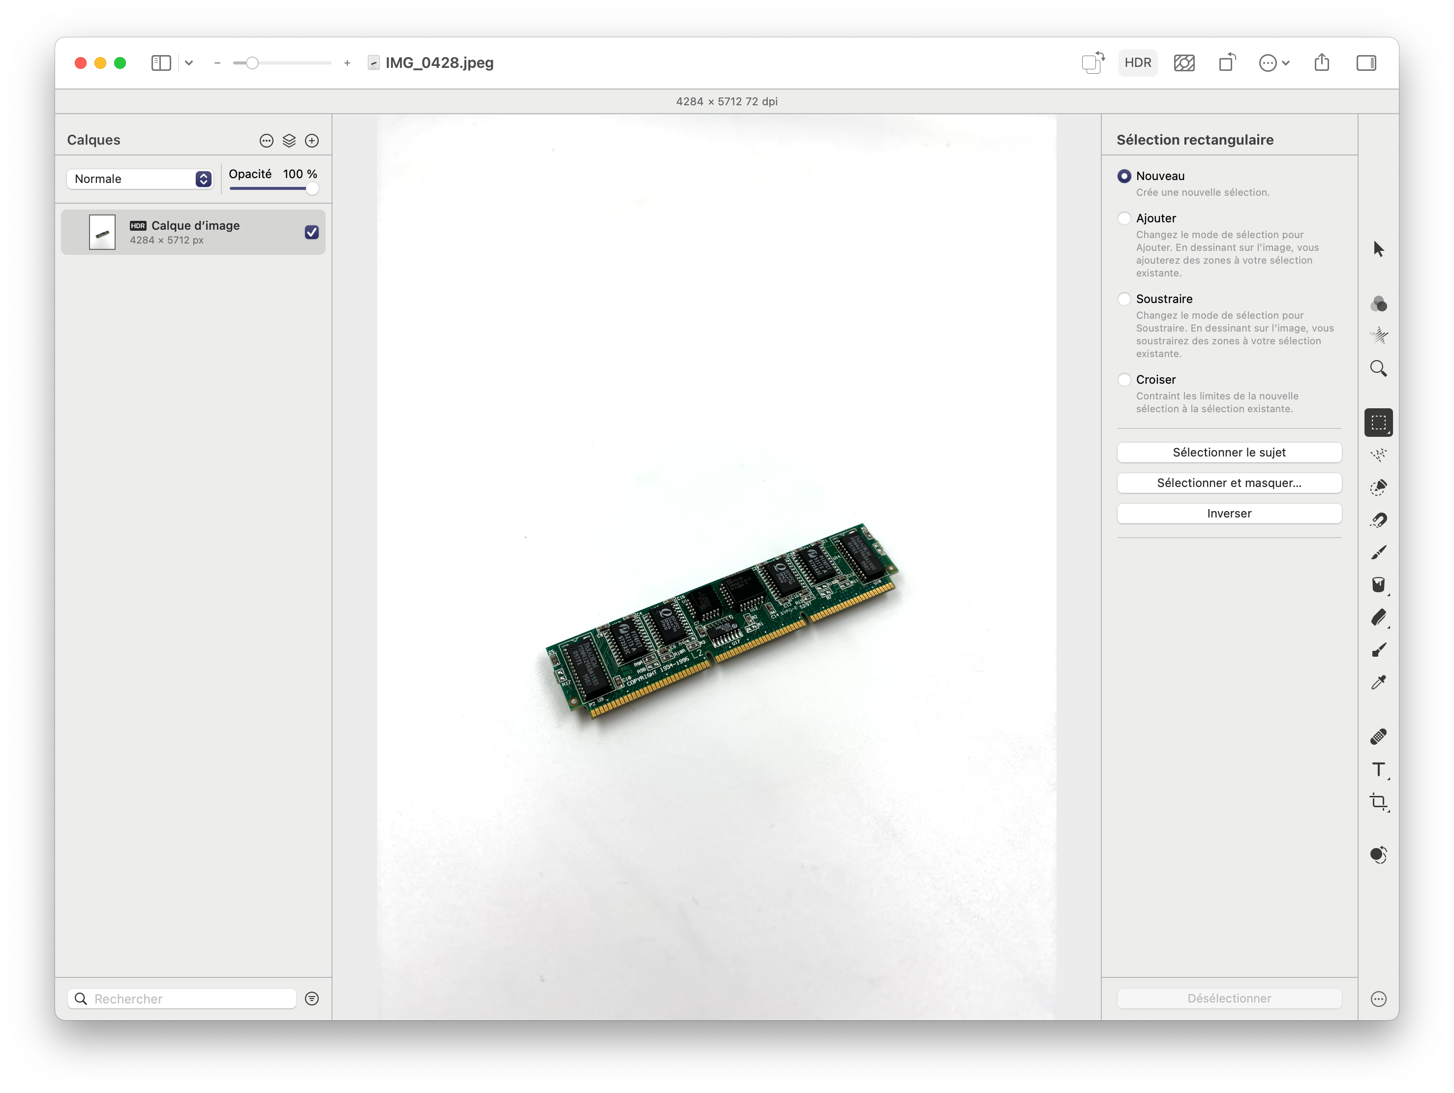Image resolution: width=1454 pixels, height=1093 pixels.
Task: Click the Sélection rectangulaire panel title
Action: pos(1194,140)
